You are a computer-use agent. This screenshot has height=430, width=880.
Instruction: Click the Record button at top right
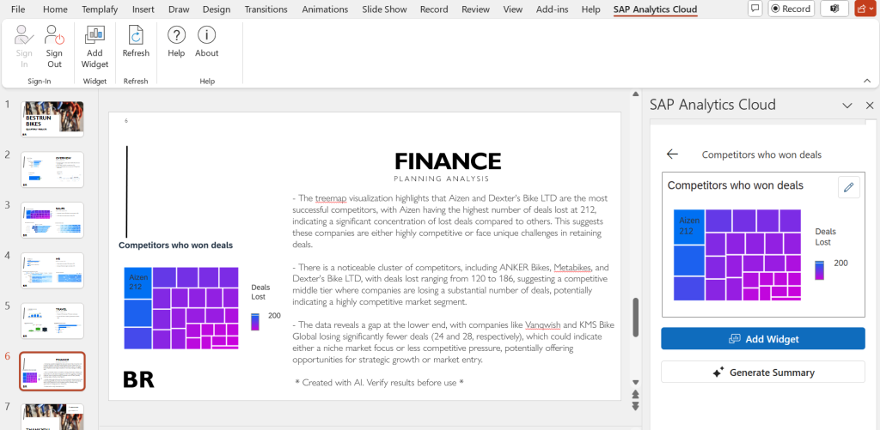[x=791, y=9]
